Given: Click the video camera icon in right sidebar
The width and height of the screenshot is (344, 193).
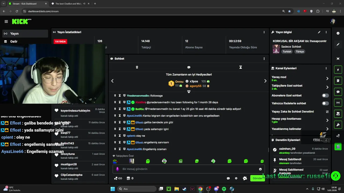Looking at the screenshot, I should coord(338,114).
